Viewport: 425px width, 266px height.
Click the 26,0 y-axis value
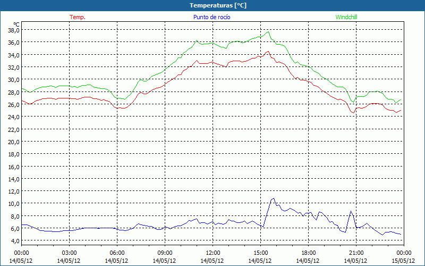tap(14, 104)
